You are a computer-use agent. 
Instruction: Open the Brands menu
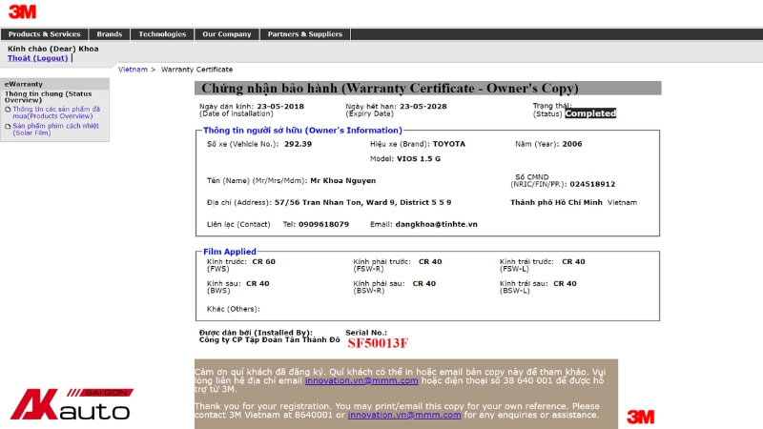(x=110, y=34)
